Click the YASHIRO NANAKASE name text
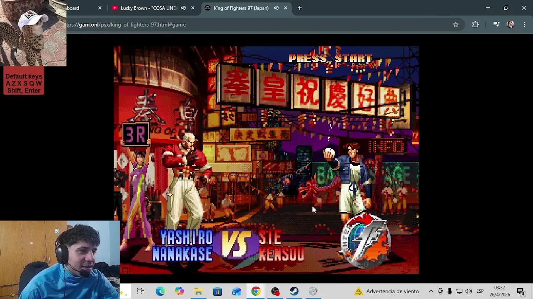The image size is (533, 299). point(182,246)
